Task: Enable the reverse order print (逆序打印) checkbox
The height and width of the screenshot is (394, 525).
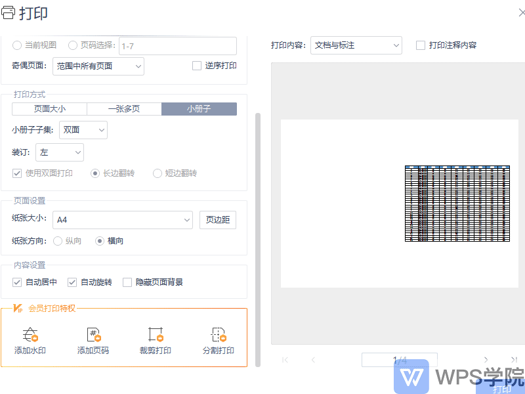Action: 197,66
